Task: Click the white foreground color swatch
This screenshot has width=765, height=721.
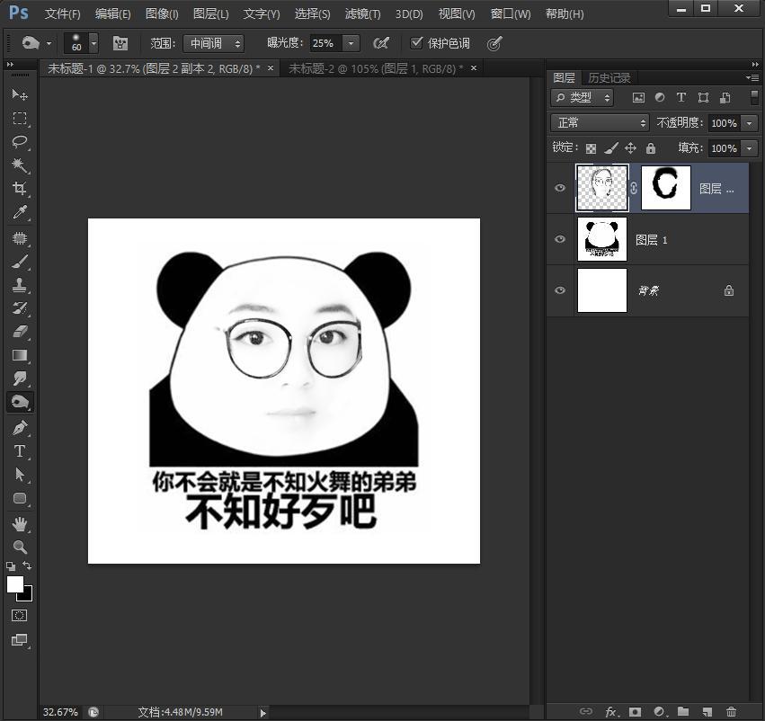Action: coord(13,583)
